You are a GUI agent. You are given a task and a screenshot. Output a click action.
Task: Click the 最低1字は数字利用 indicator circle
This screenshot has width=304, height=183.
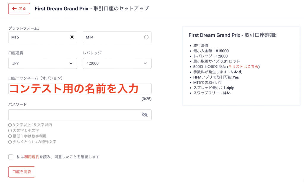(x=10, y=136)
